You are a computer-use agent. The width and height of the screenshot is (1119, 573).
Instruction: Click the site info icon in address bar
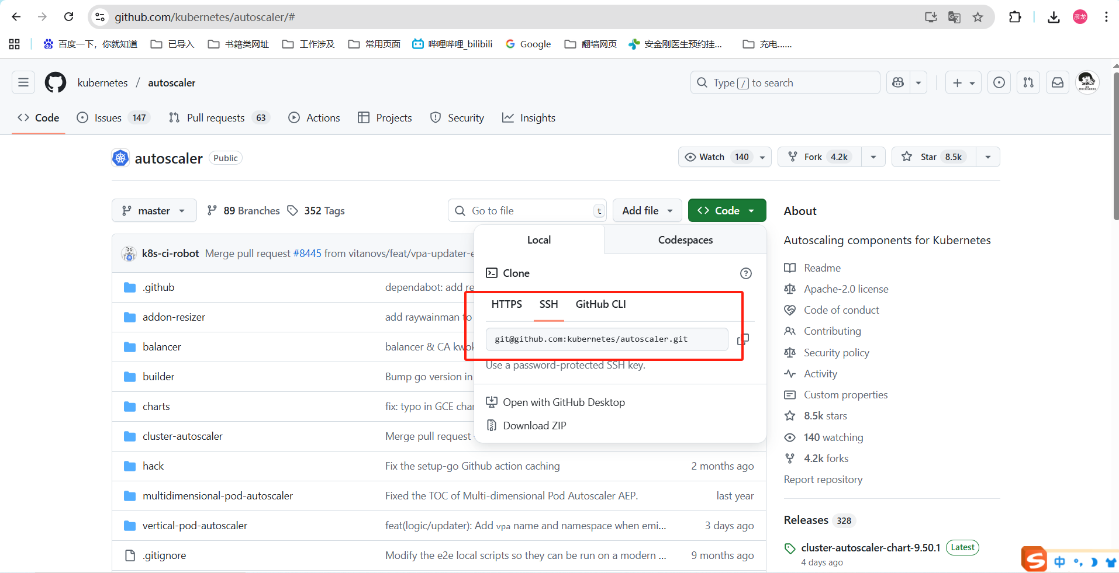(101, 17)
